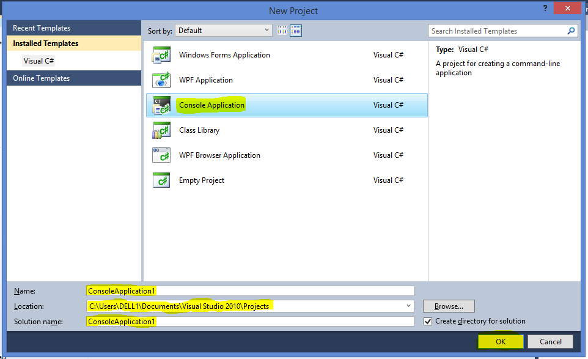Screen dimensions: 588x359
Task: Uncheck Create directory for solution
Action: tap(428, 320)
